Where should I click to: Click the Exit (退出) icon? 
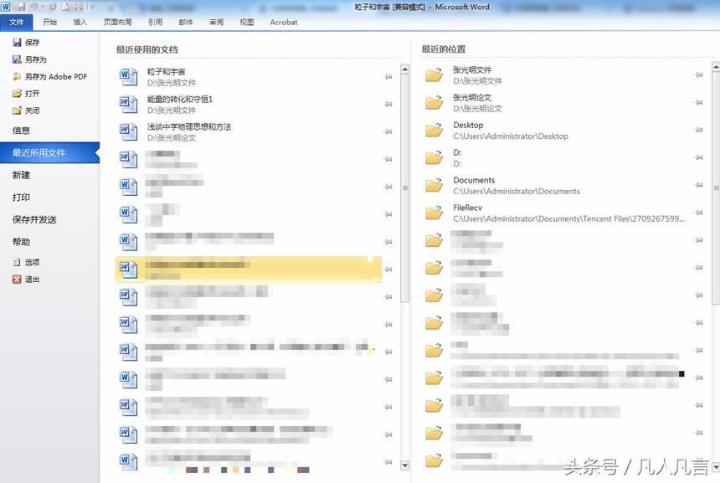click(18, 277)
